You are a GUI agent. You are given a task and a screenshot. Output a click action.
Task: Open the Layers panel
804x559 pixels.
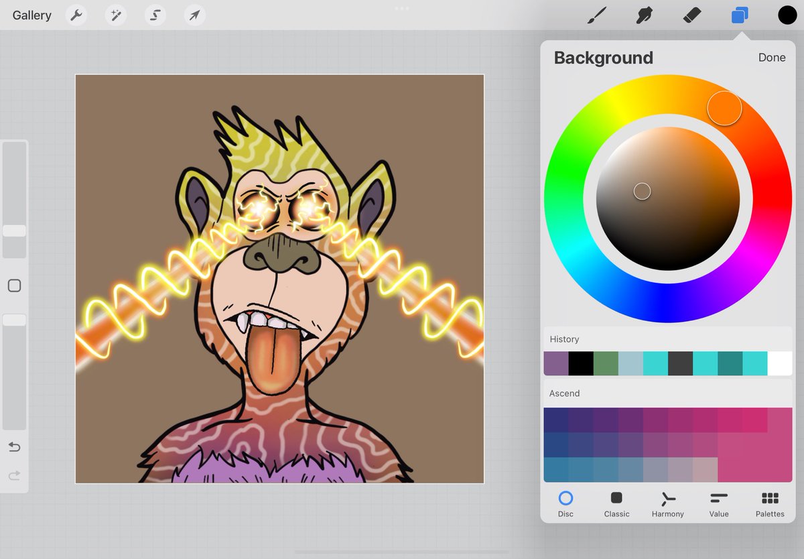coord(740,15)
